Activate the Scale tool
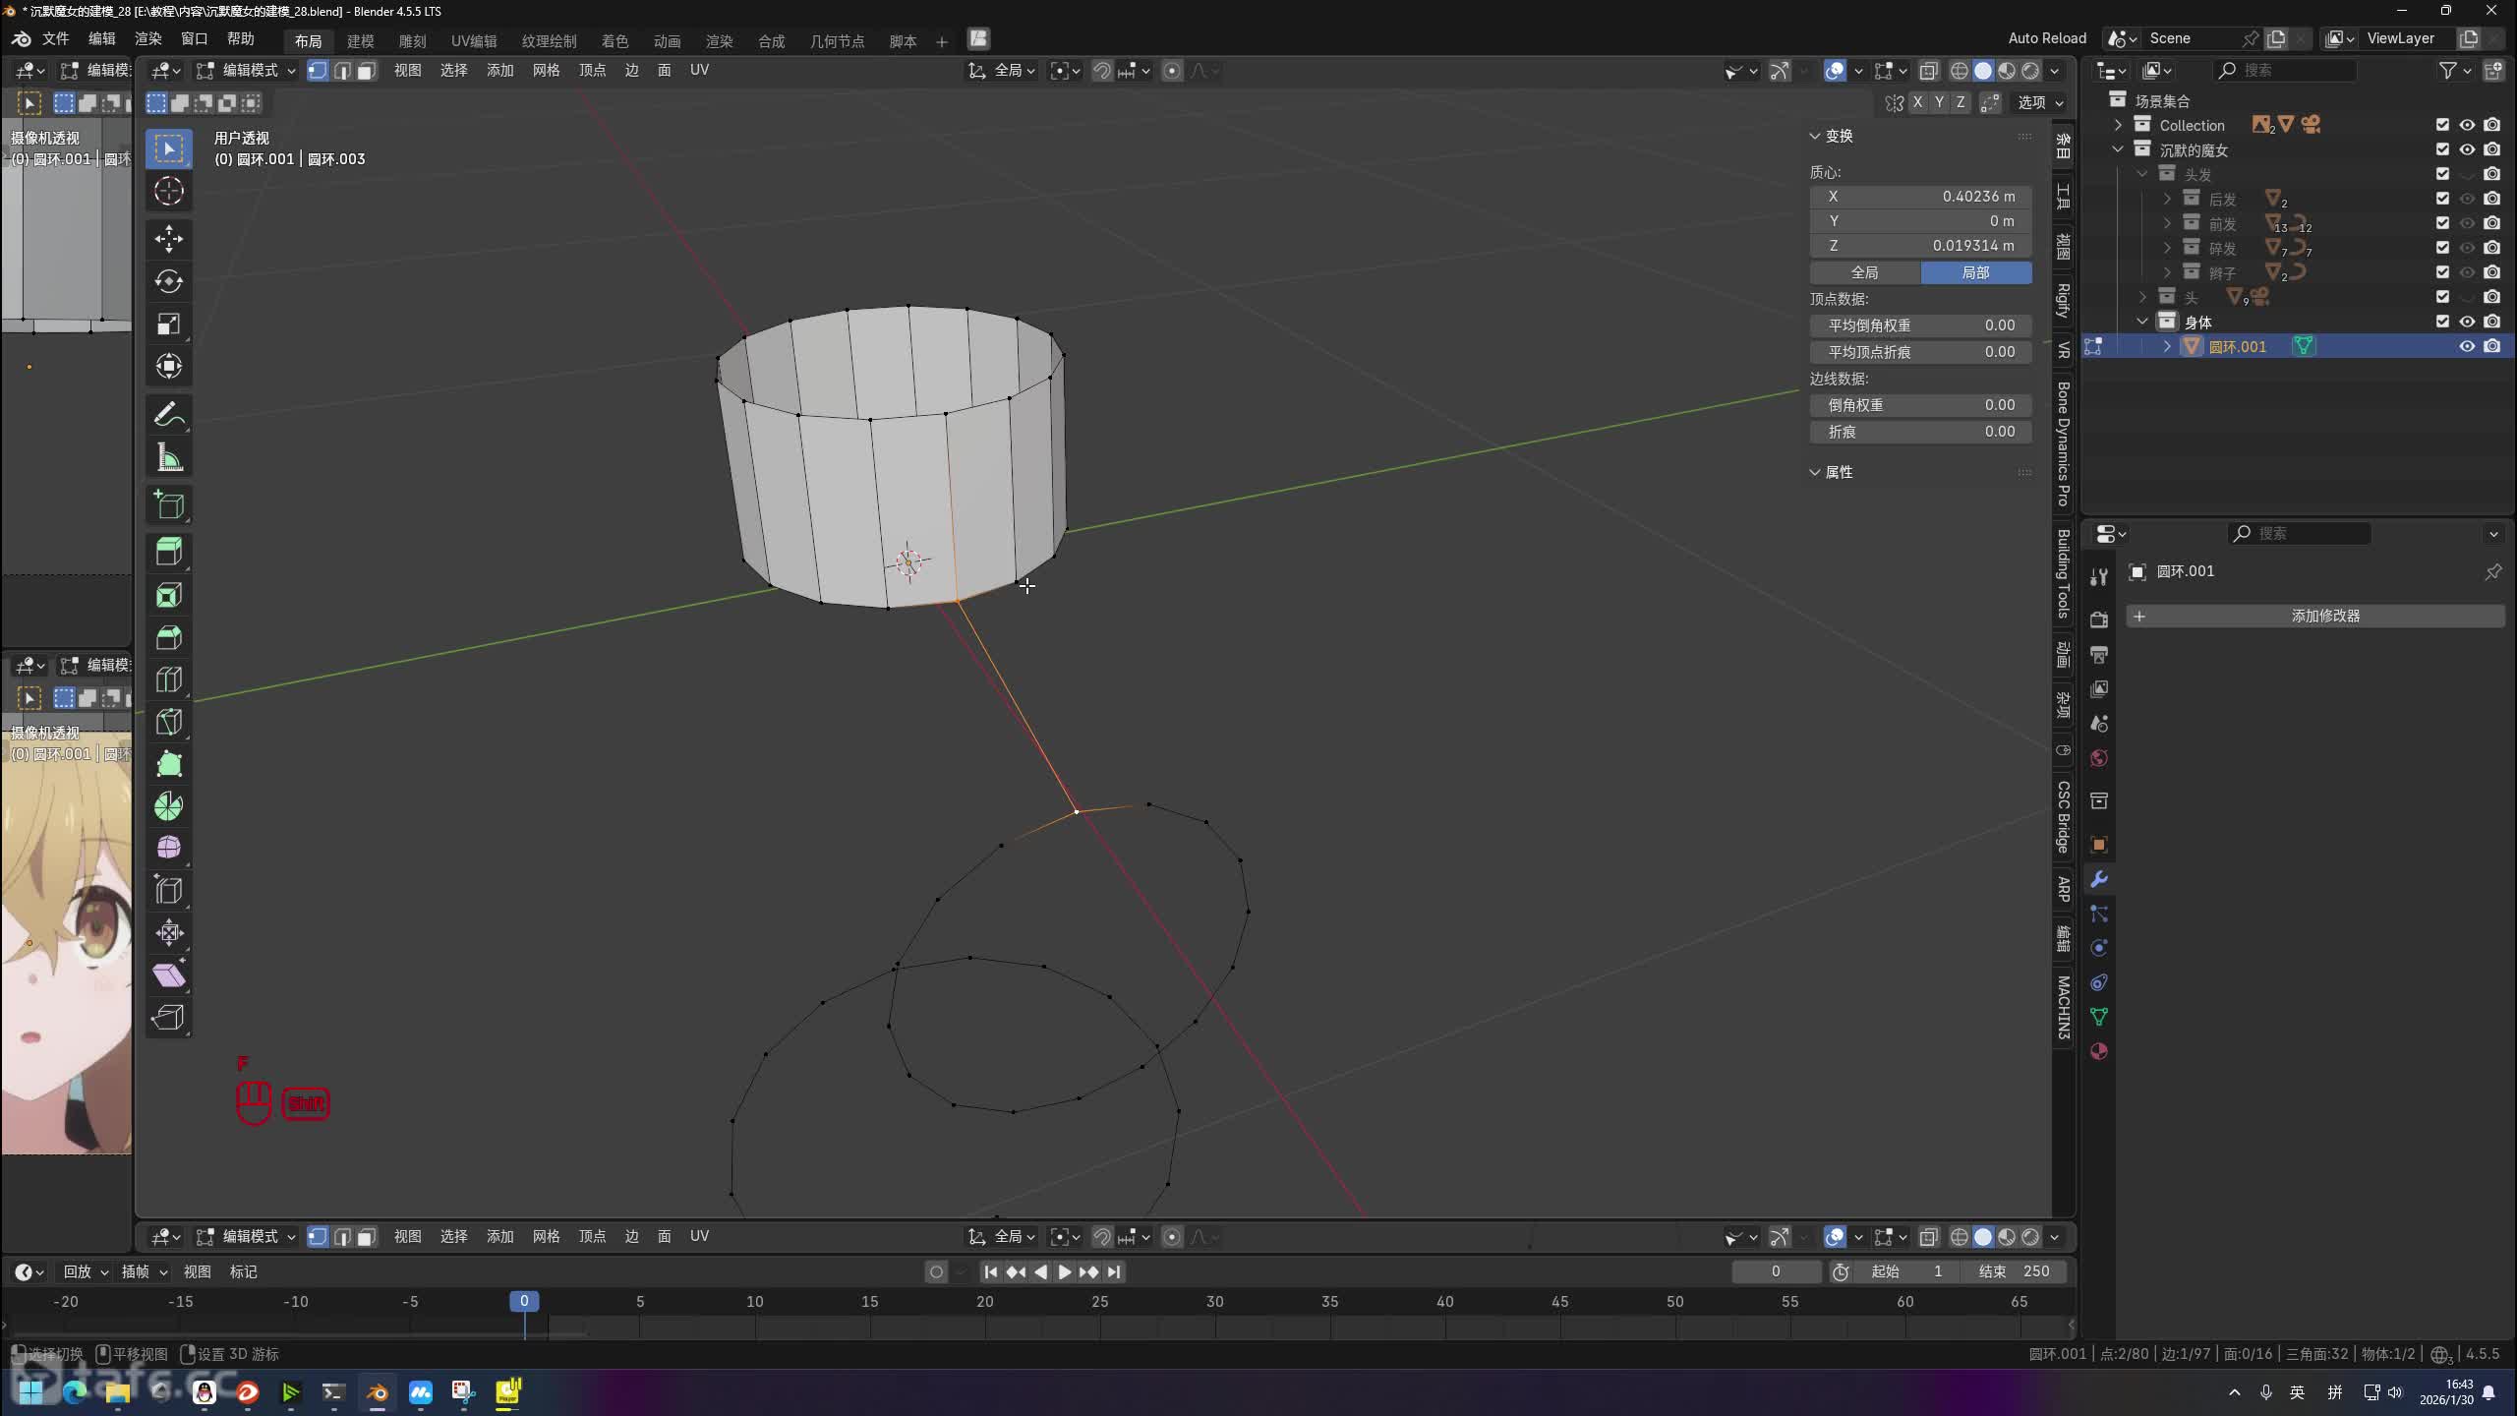 [168, 324]
